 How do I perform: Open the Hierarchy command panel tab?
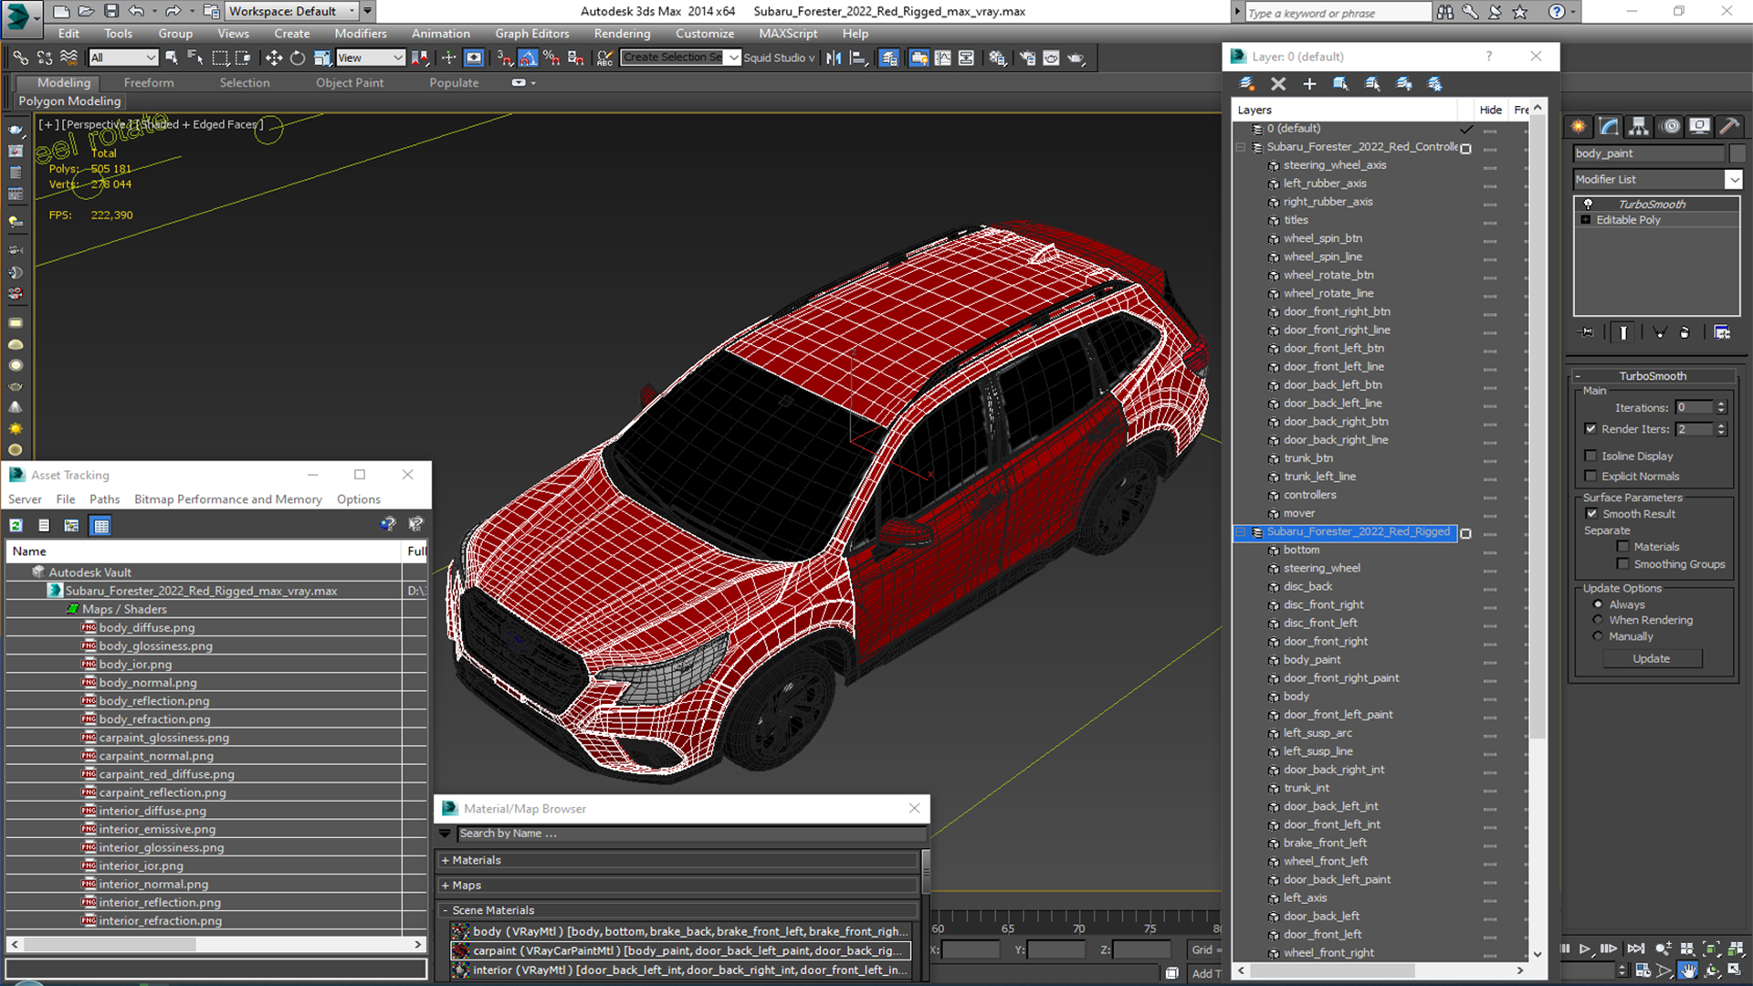pos(1639,126)
